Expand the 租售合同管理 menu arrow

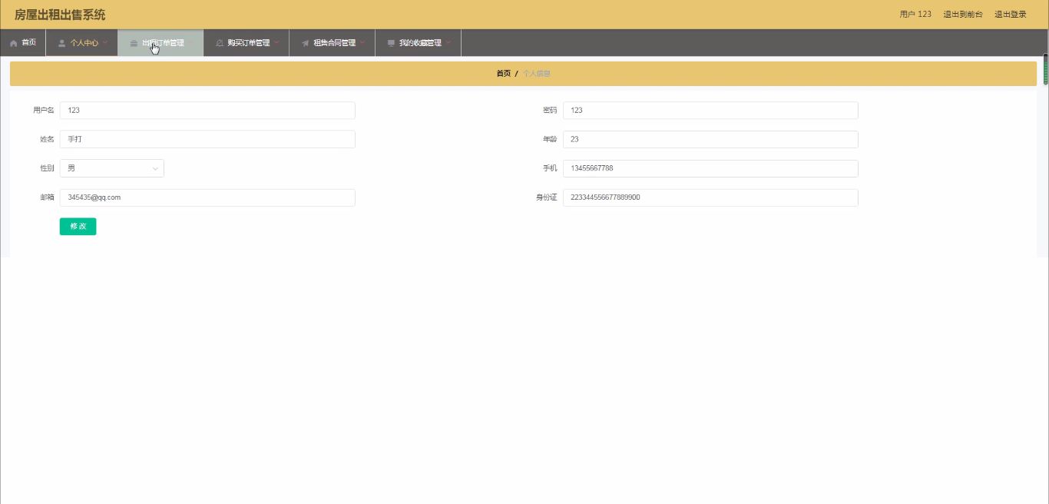pos(362,42)
